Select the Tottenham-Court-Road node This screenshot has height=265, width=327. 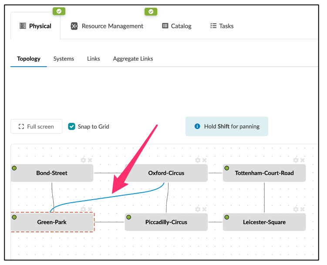coord(264,173)
